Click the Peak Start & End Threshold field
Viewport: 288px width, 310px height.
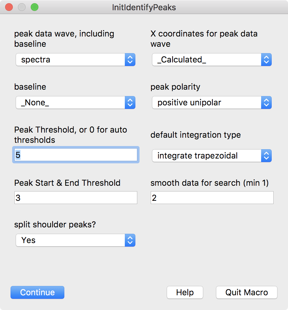click(76, 198)
